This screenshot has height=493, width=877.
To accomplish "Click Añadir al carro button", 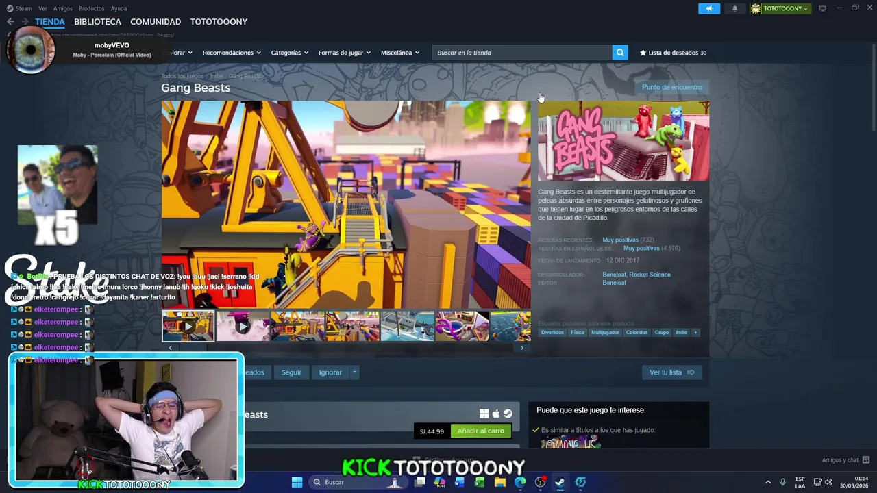I will coord(480,431).
